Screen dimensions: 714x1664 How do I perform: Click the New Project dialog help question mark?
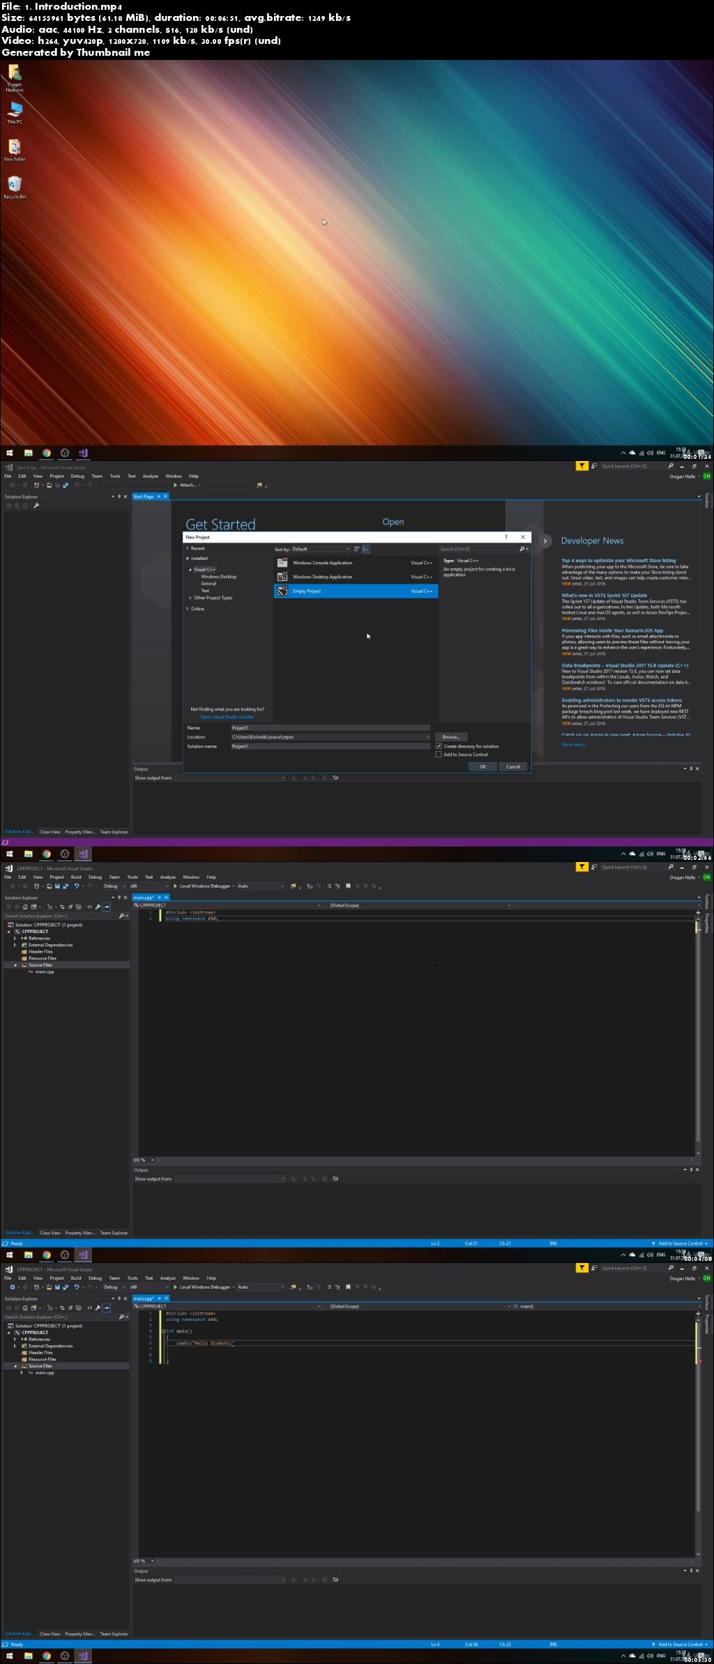coord(506,537)
